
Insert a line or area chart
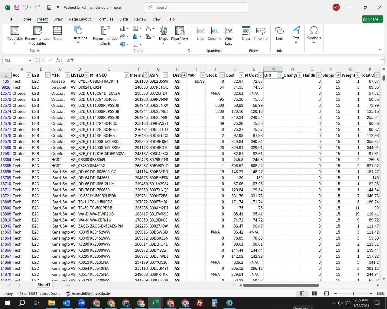tap(124, 36)
